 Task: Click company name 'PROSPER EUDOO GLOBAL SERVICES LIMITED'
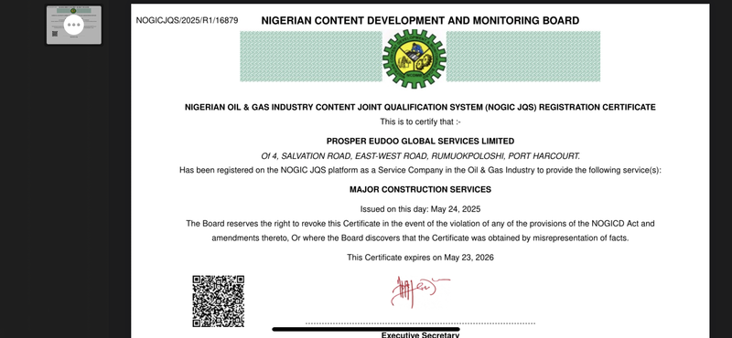pos(420,141)
